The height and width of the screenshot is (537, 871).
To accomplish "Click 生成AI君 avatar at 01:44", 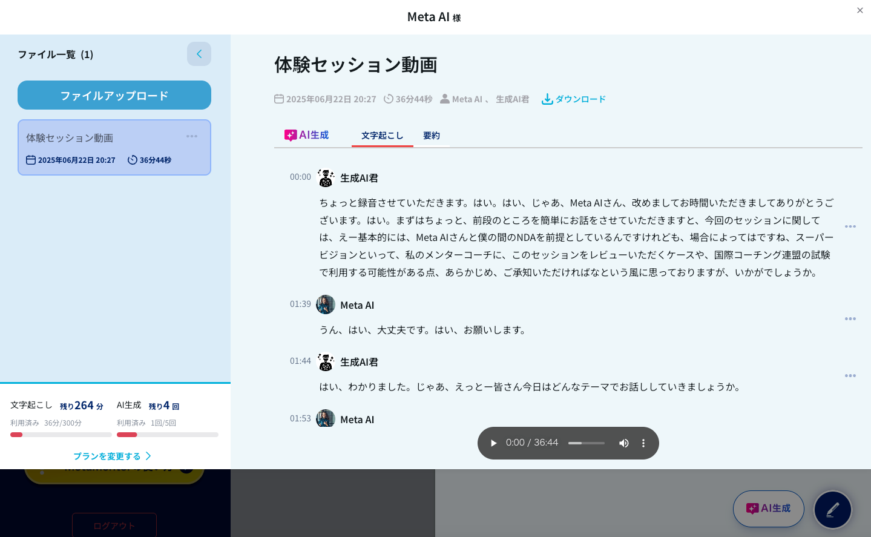I will [326, 362].
